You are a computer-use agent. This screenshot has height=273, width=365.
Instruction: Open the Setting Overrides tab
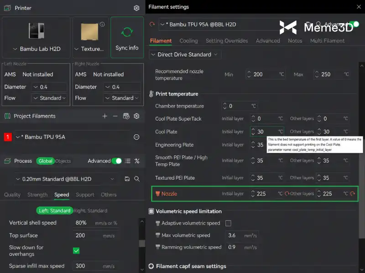click(227, 41)
